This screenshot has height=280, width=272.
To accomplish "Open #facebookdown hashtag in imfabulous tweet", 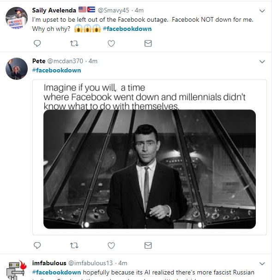I will click(x=56, y=272).
